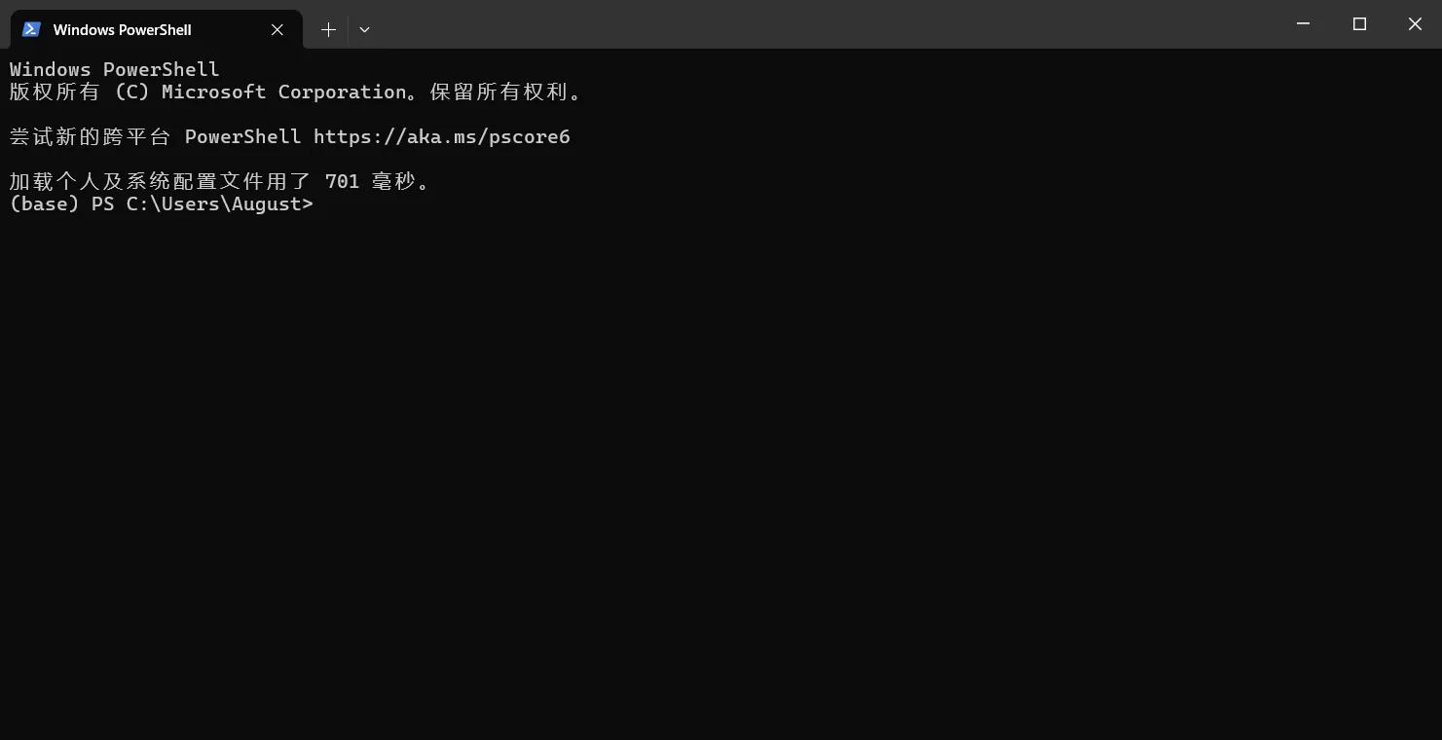Image resolution: width=1442 pixels, height=740 pixels.
Task: Click the PowerShell icon in the tab
Action: [x=31, y=29]
